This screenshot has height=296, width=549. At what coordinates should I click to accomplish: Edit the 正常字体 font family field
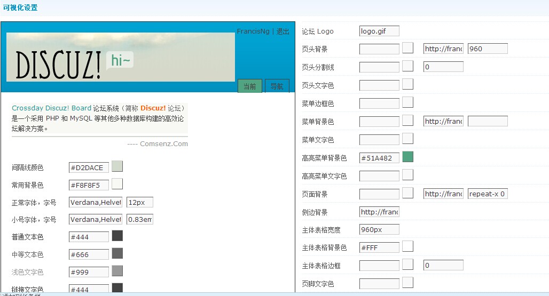coord(96,202)
